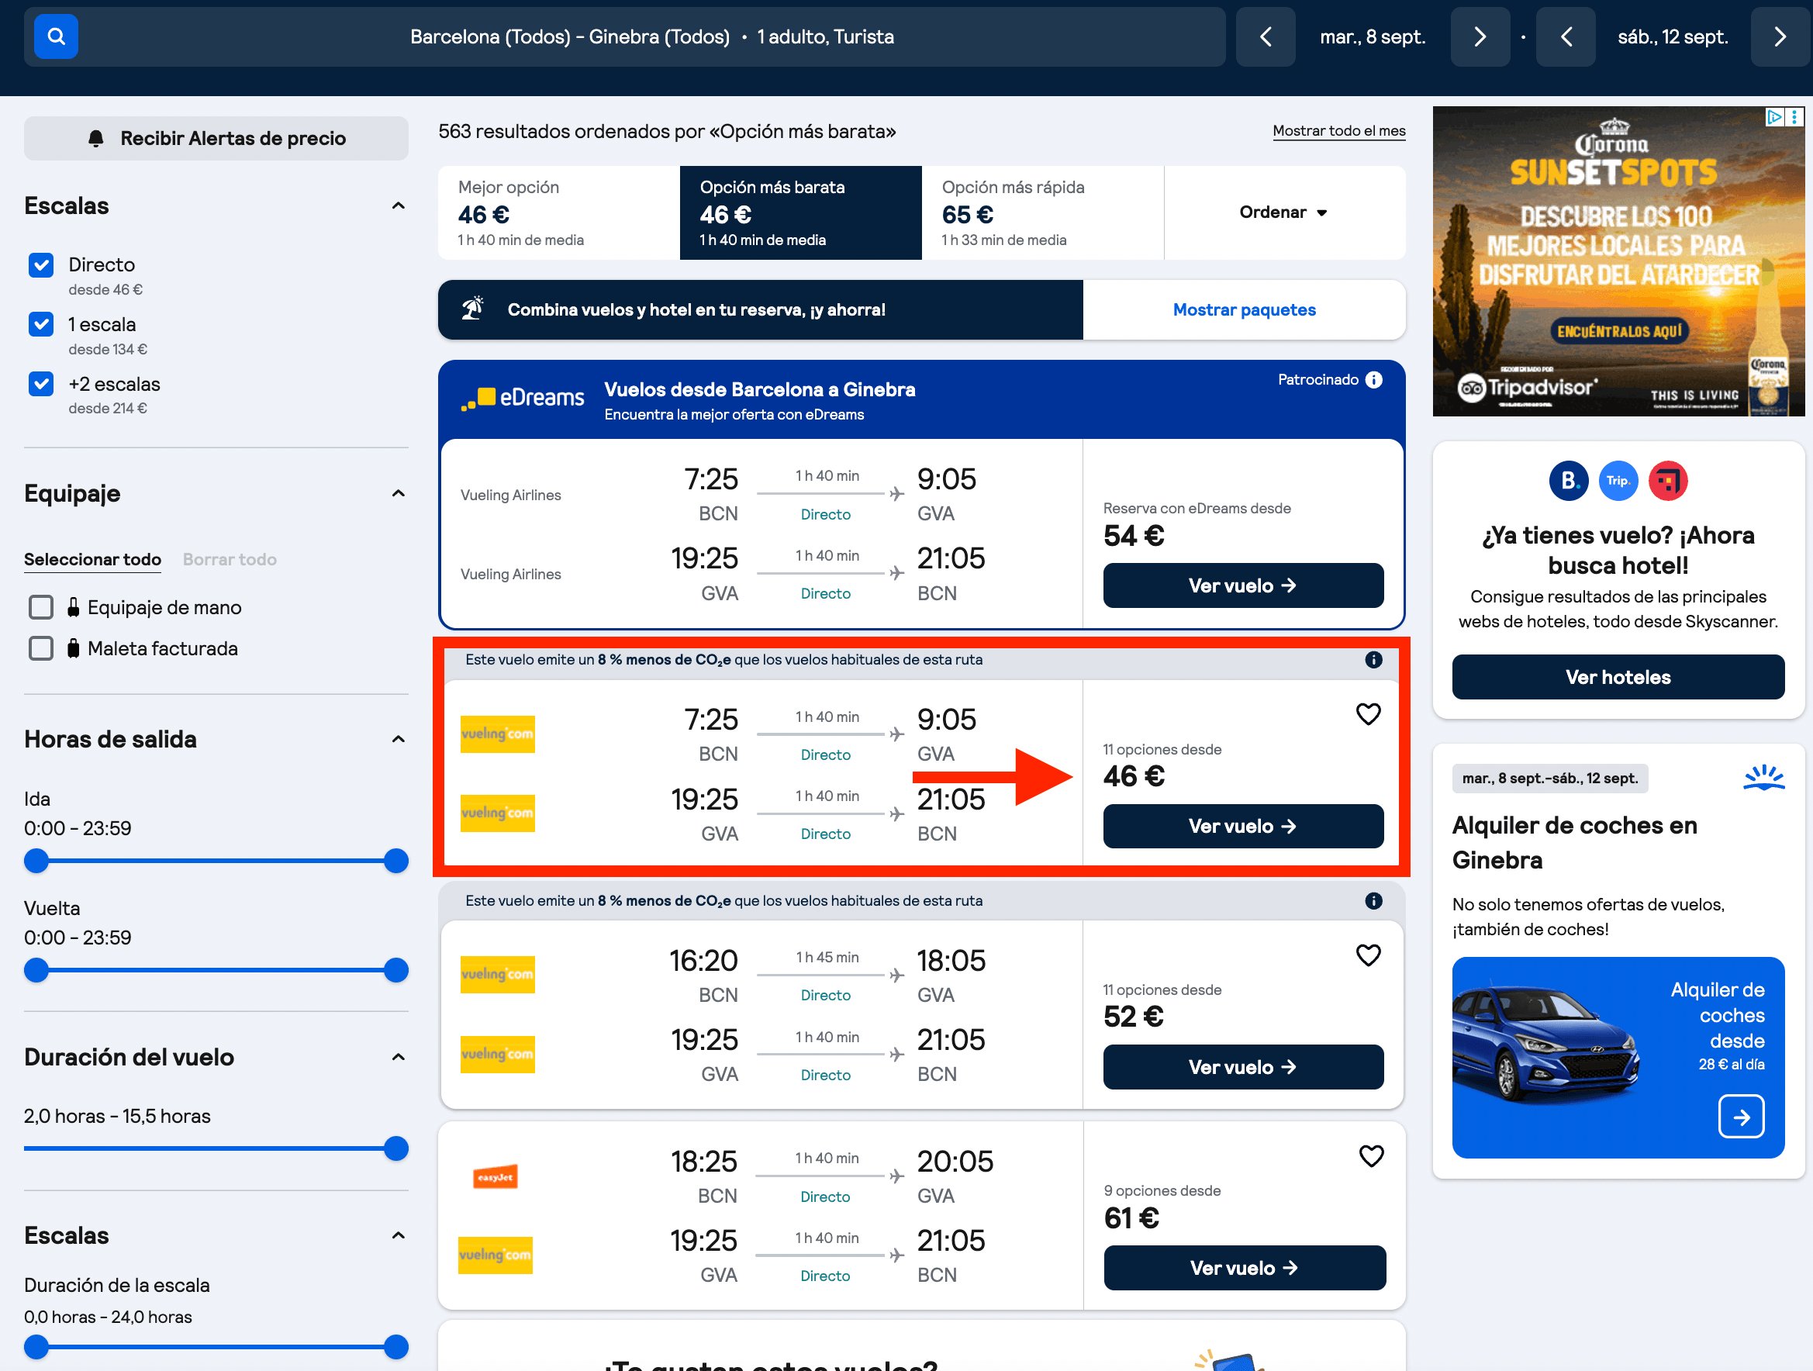Viewport: 1813px width, 1371px height.
Task: Uncheck the Directo stops filter
Action: [41, 264]
